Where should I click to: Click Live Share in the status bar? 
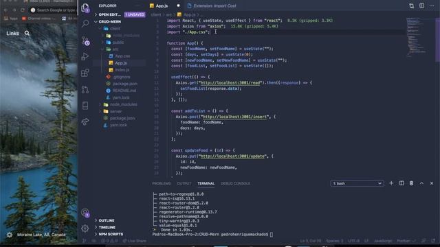[135, 241]
